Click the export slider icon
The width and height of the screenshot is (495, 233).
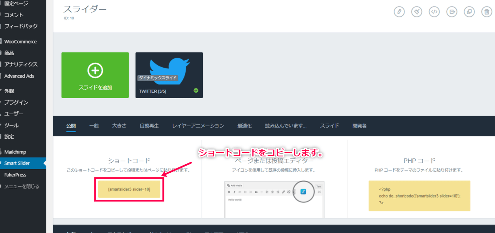tap(452, 12)
